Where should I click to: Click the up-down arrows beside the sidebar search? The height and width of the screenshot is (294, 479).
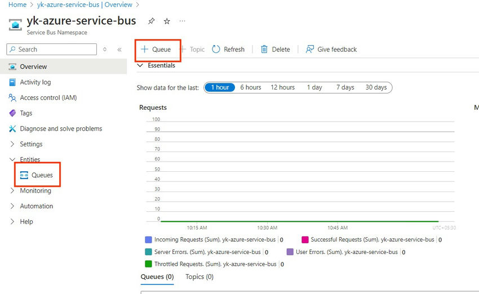click(105, 49)
